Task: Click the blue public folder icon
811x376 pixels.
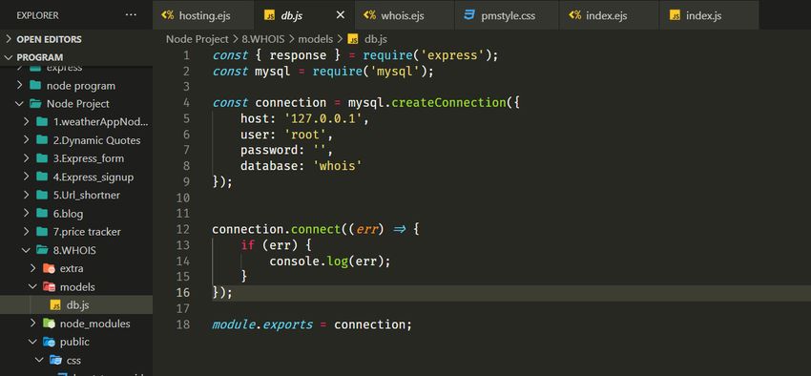Action: click(x=49, y=342)
